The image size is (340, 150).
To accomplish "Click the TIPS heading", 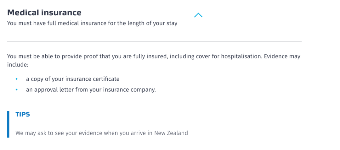I will coord(23,114).
